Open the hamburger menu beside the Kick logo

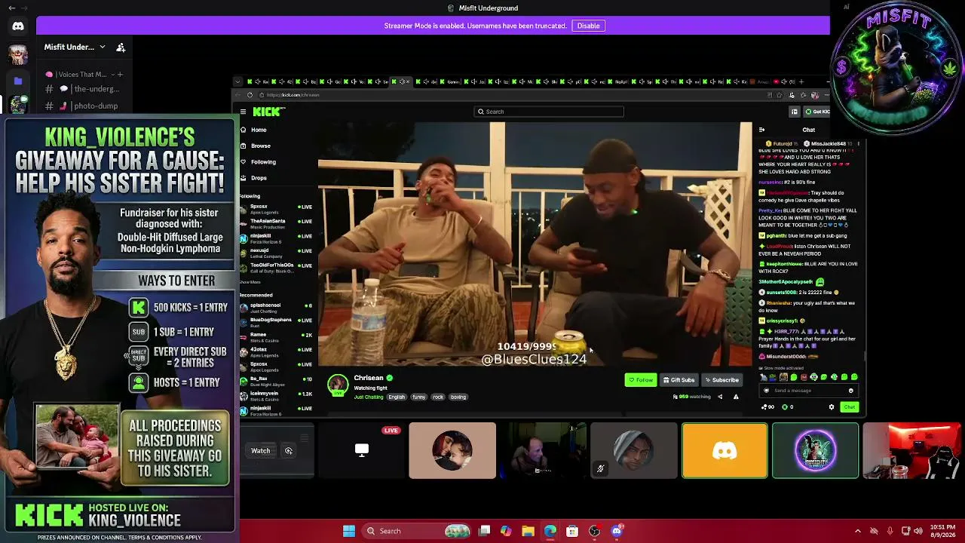[243, 112]
